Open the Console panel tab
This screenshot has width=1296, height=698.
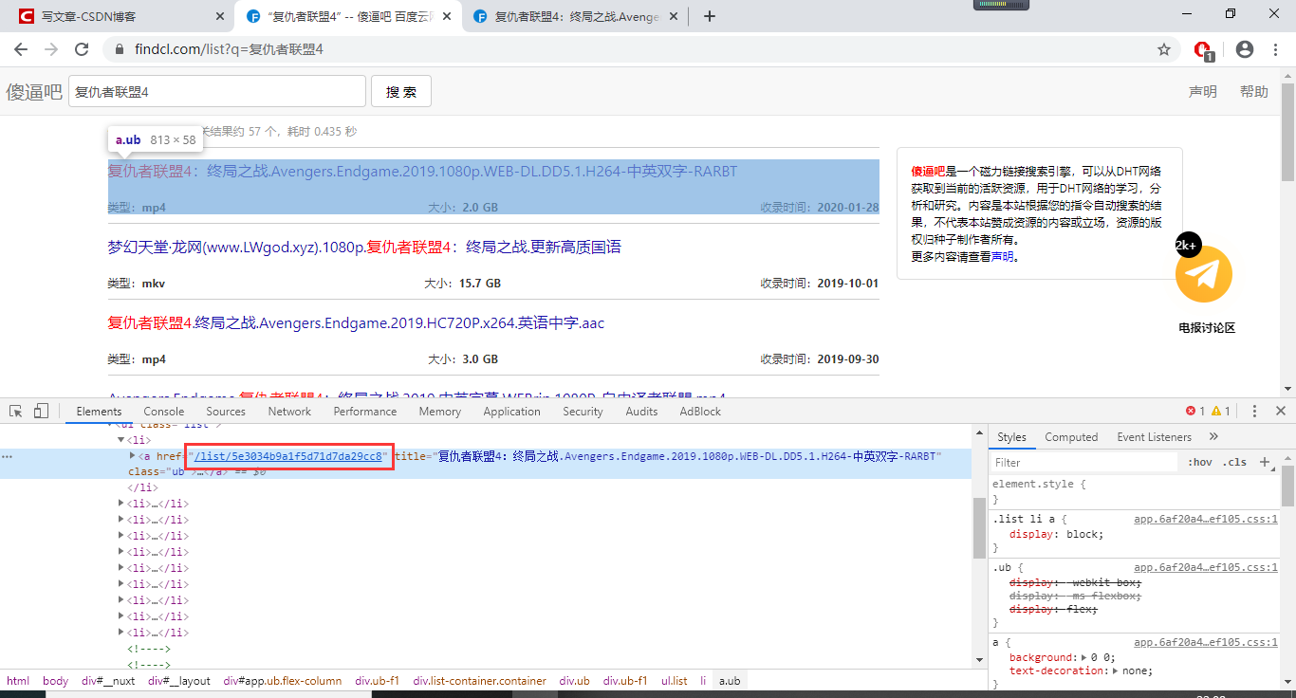[x=164, y=412]
